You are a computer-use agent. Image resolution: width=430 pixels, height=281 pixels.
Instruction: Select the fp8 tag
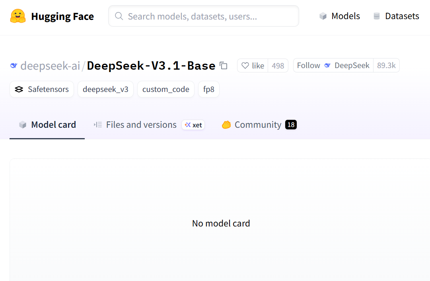(x=209, y=89)
